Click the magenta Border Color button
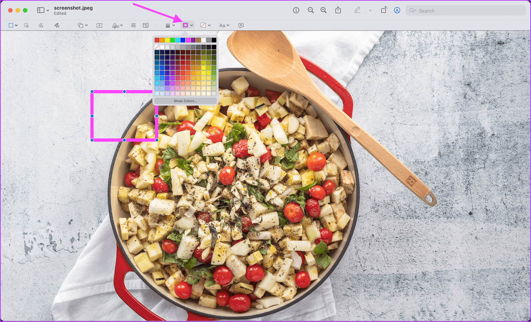The height and width of the screenshot is (322, 531). (x=185, y=25)
